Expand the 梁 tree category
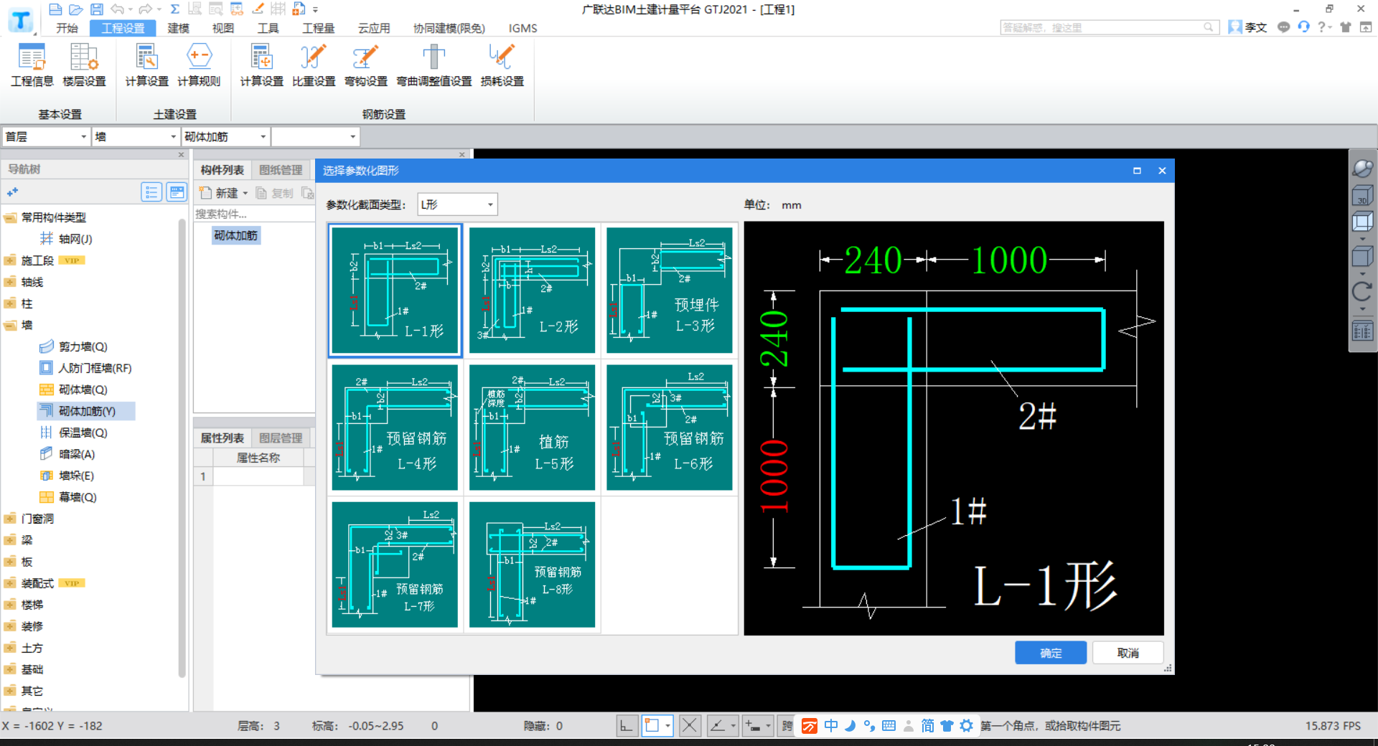This screenshot has height=746, width=1378. (10, 540)
